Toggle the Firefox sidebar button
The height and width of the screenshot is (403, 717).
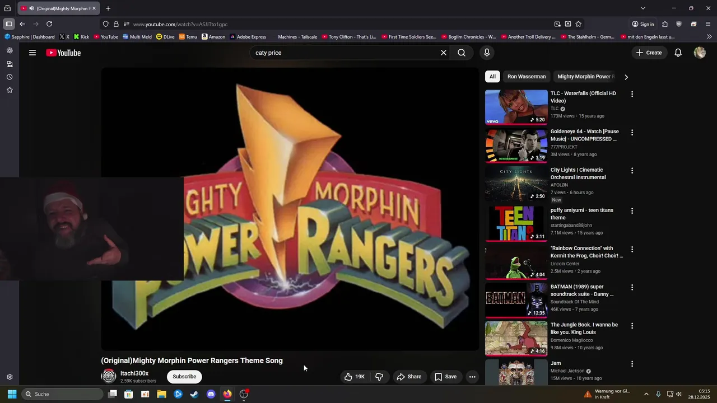click(9, 24)
